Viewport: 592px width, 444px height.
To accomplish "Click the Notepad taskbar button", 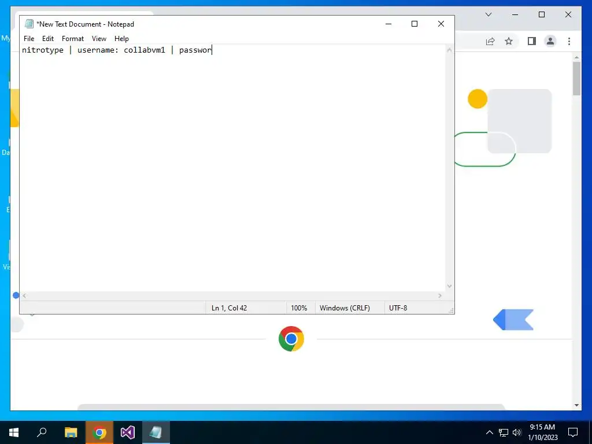I will [156, 432].
